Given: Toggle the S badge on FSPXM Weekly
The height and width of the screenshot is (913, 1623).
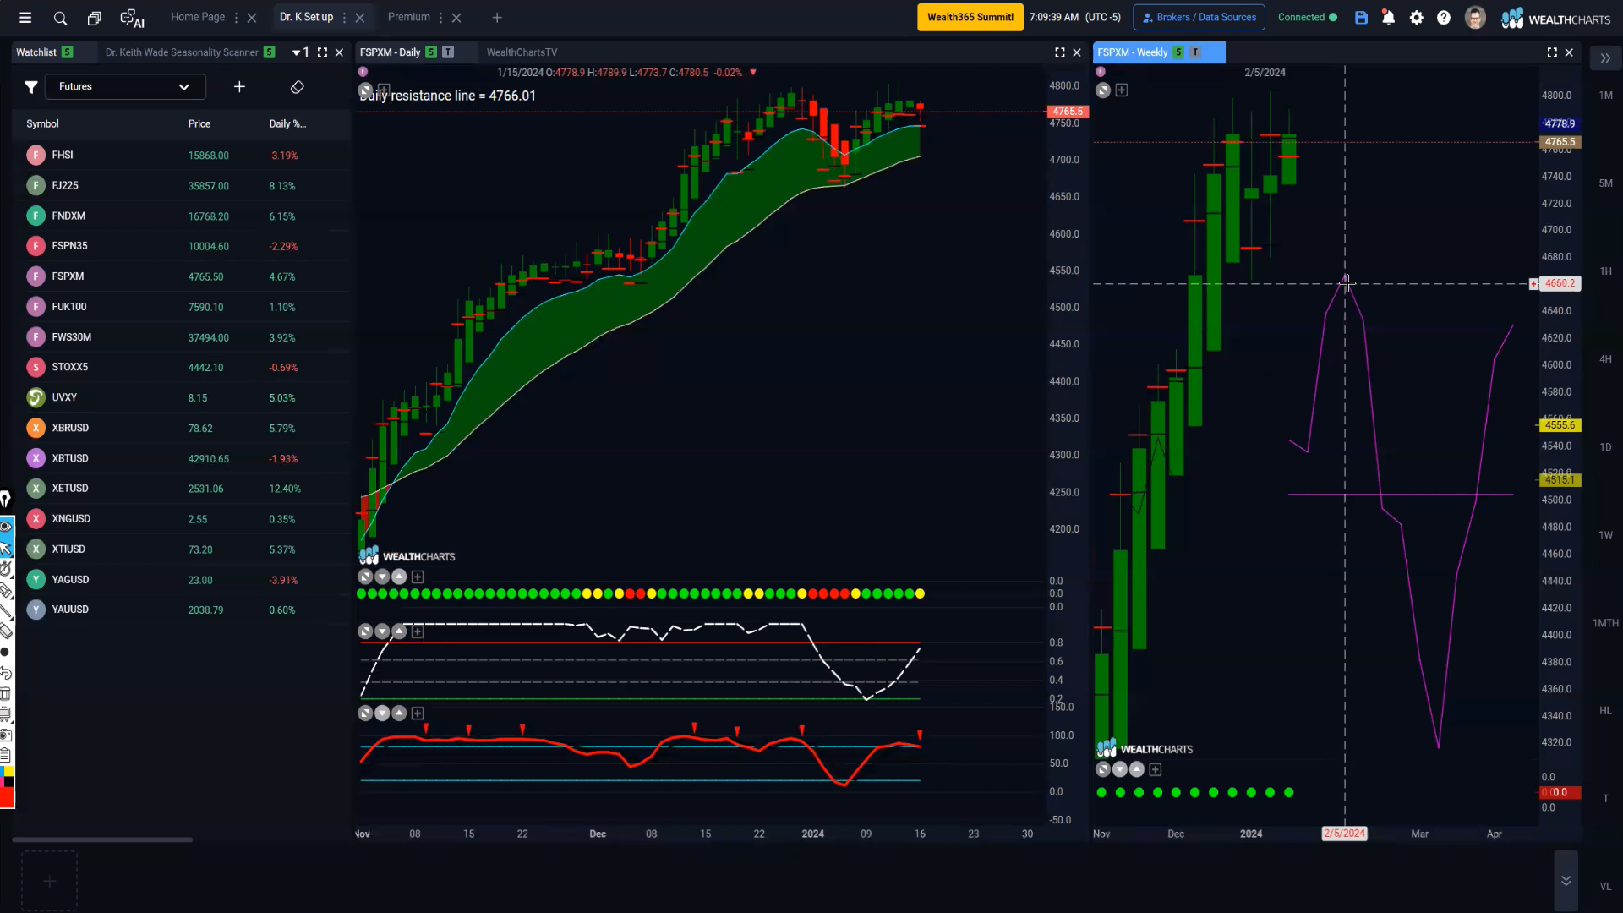Looking at the screenshot, I should point(1178,52).
